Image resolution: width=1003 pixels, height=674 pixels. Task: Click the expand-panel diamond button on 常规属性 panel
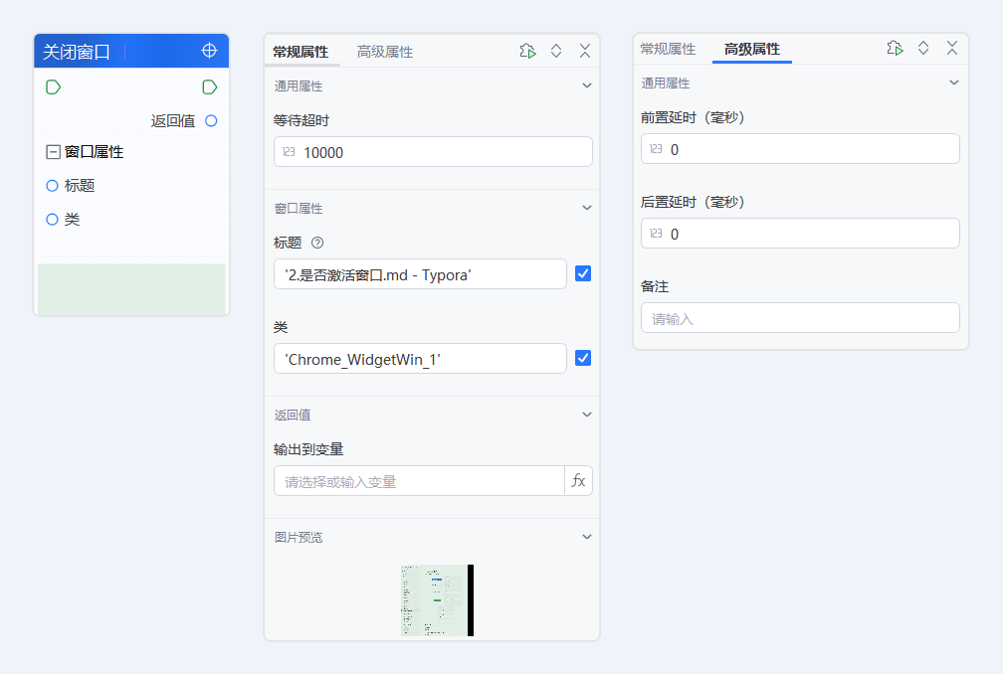tap(556, 50)
